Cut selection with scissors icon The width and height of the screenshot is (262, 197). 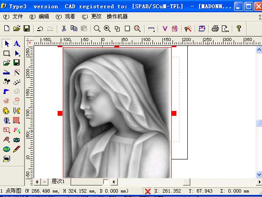pyautogui.click(x=64, y=28)
